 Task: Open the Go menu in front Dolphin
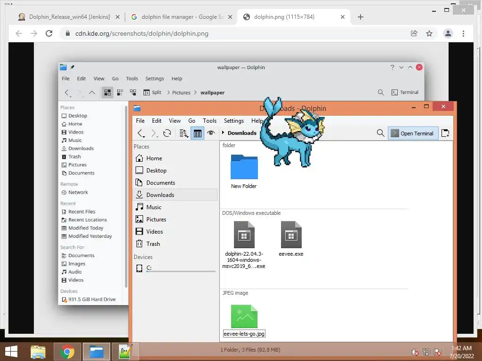pyautogui.click(x=192, y=121)
